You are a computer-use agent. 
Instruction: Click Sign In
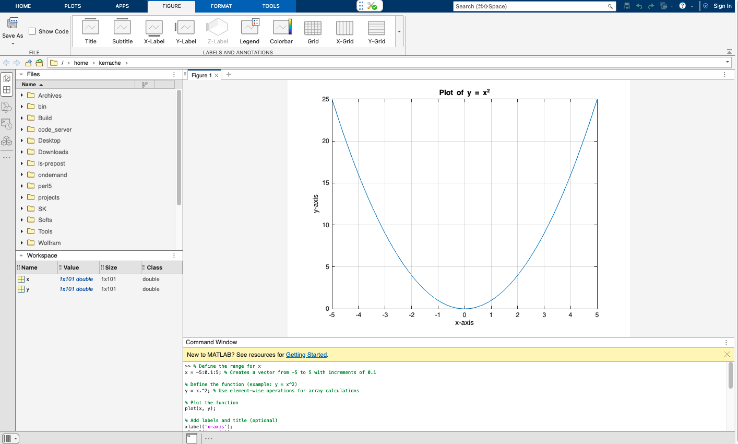pyautogui.click(x=722, y=6)
